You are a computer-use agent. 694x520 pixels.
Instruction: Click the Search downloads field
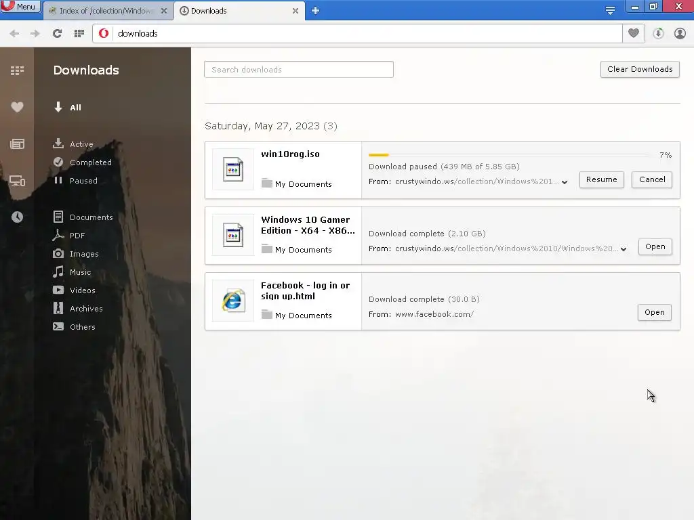click(x=299, y=70)
